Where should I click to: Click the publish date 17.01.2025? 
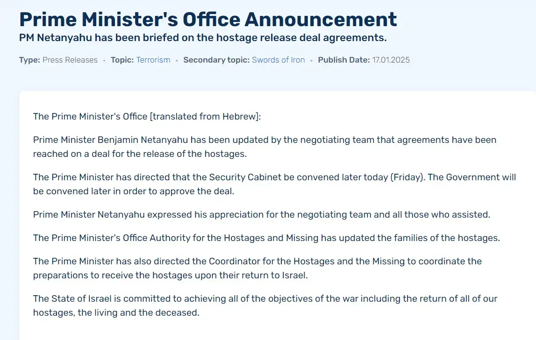[391, 60]
